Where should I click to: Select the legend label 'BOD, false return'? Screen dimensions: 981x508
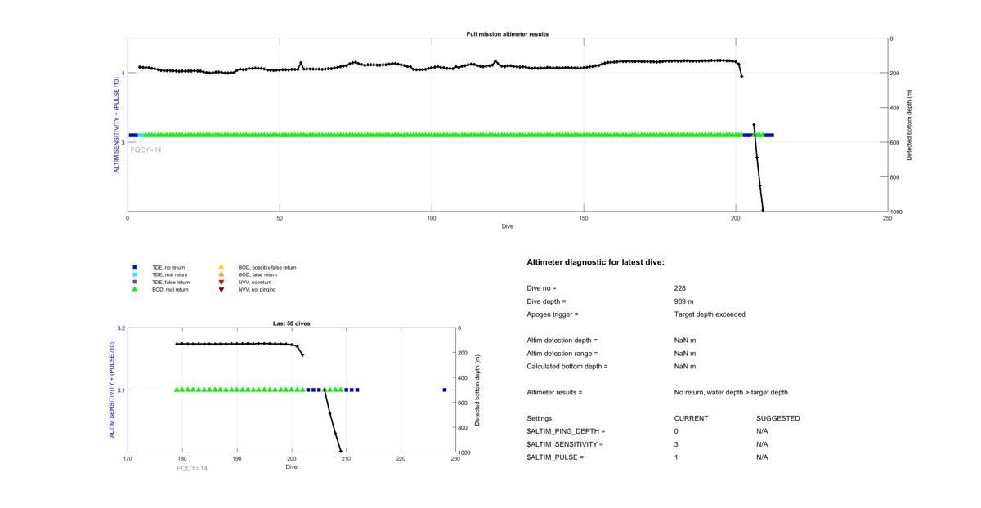258,274
